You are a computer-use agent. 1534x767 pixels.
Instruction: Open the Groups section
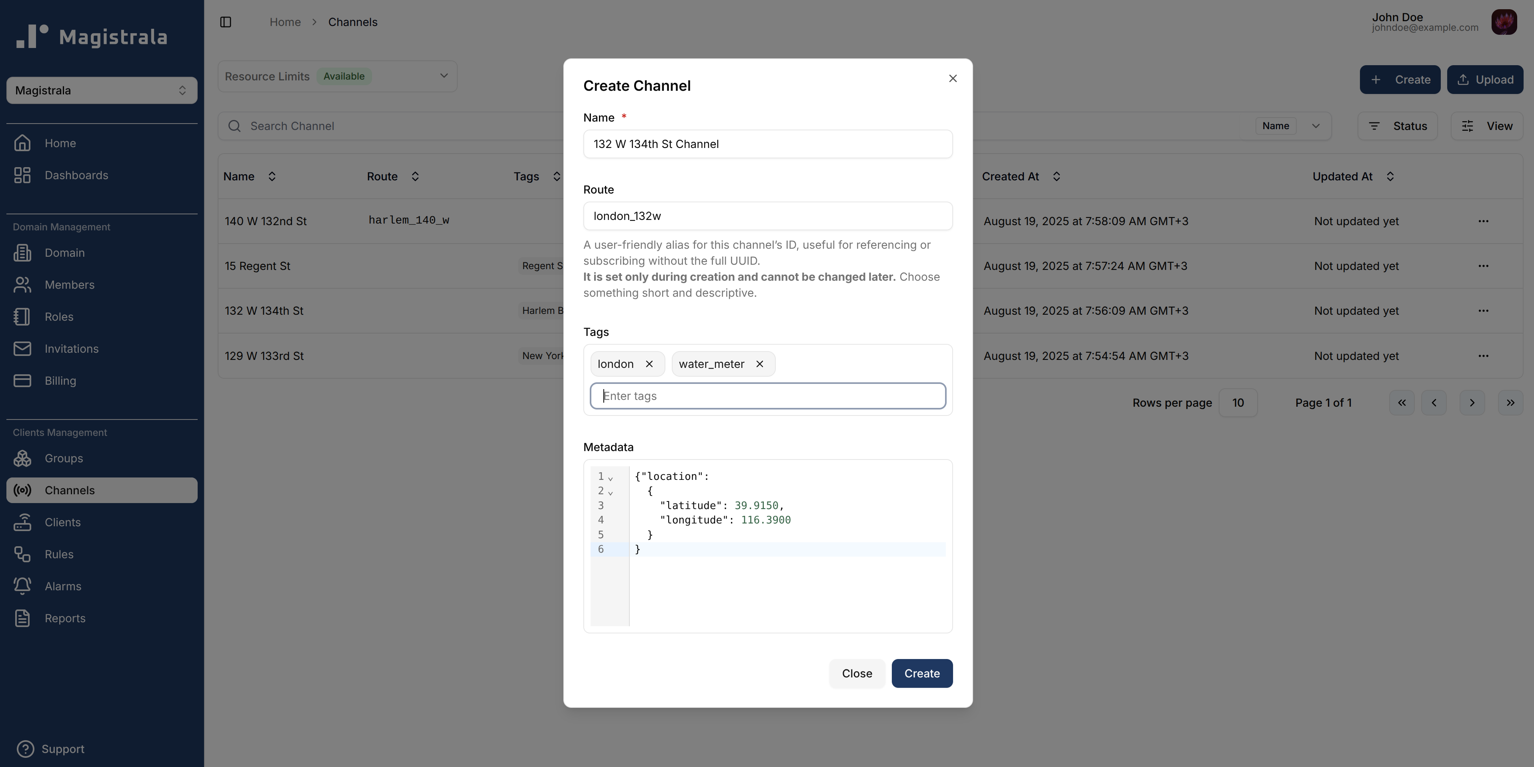[x=63, y=458]
